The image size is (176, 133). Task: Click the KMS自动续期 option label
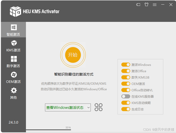[141, 103]
